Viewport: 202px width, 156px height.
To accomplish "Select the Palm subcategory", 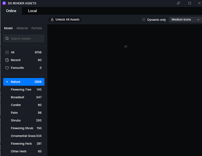I will [x=24, y=113].
